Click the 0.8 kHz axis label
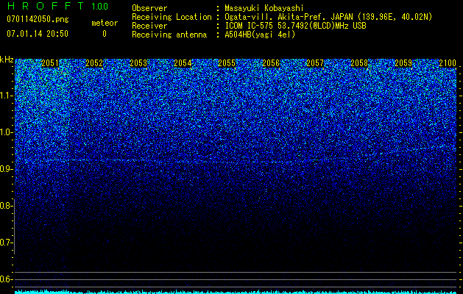 (6, 206)
